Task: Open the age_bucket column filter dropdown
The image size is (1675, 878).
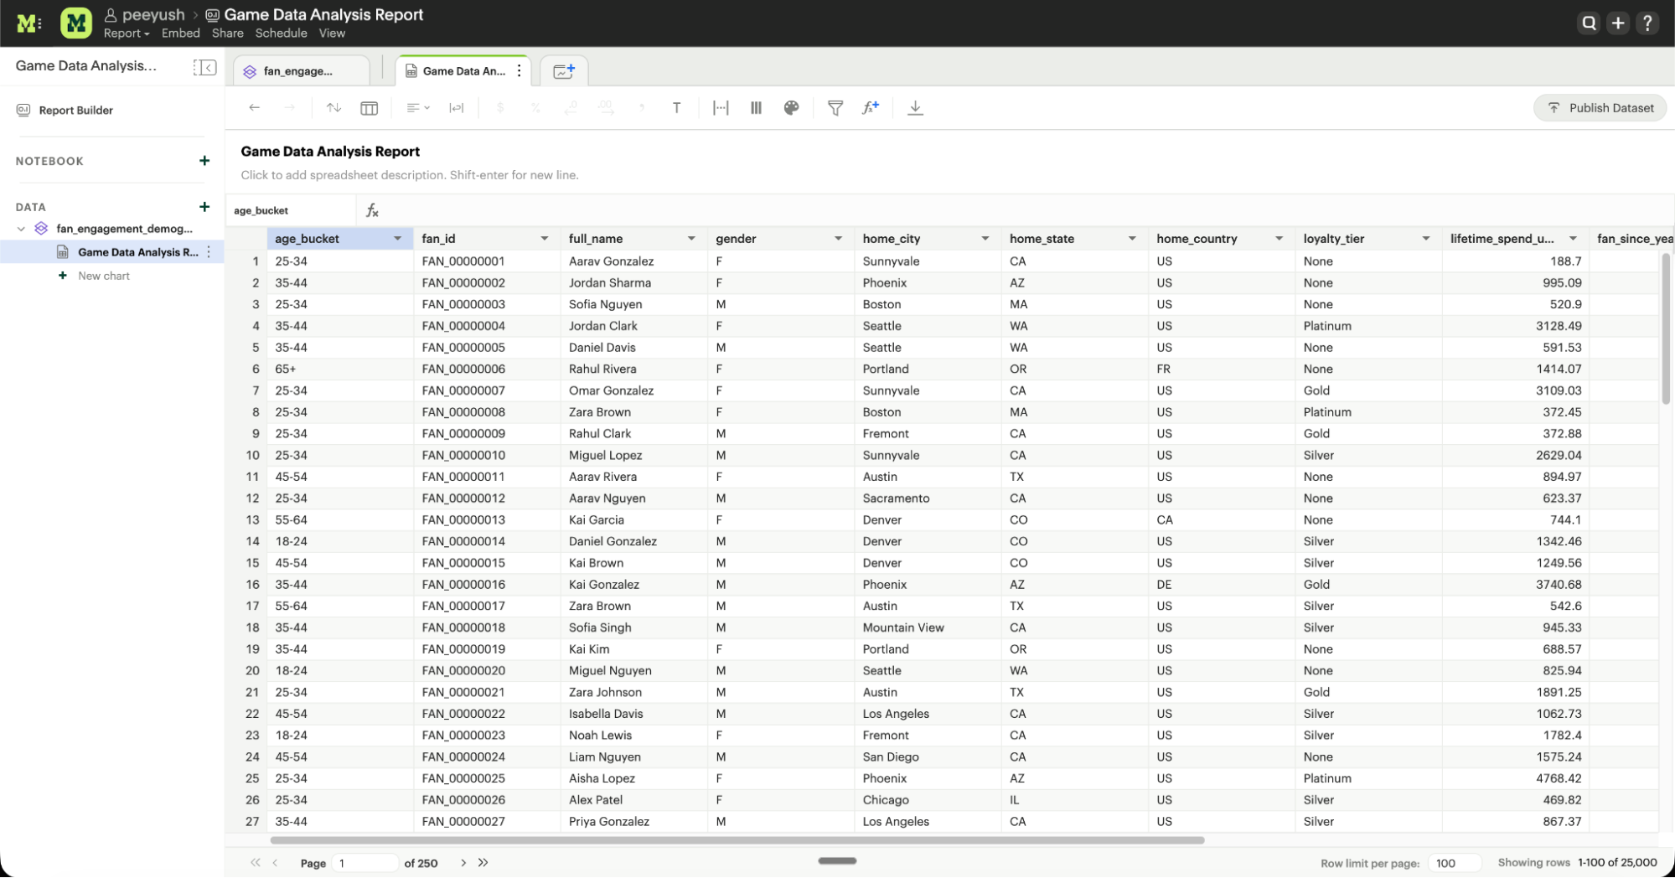Action: click(x=396, y=238)
